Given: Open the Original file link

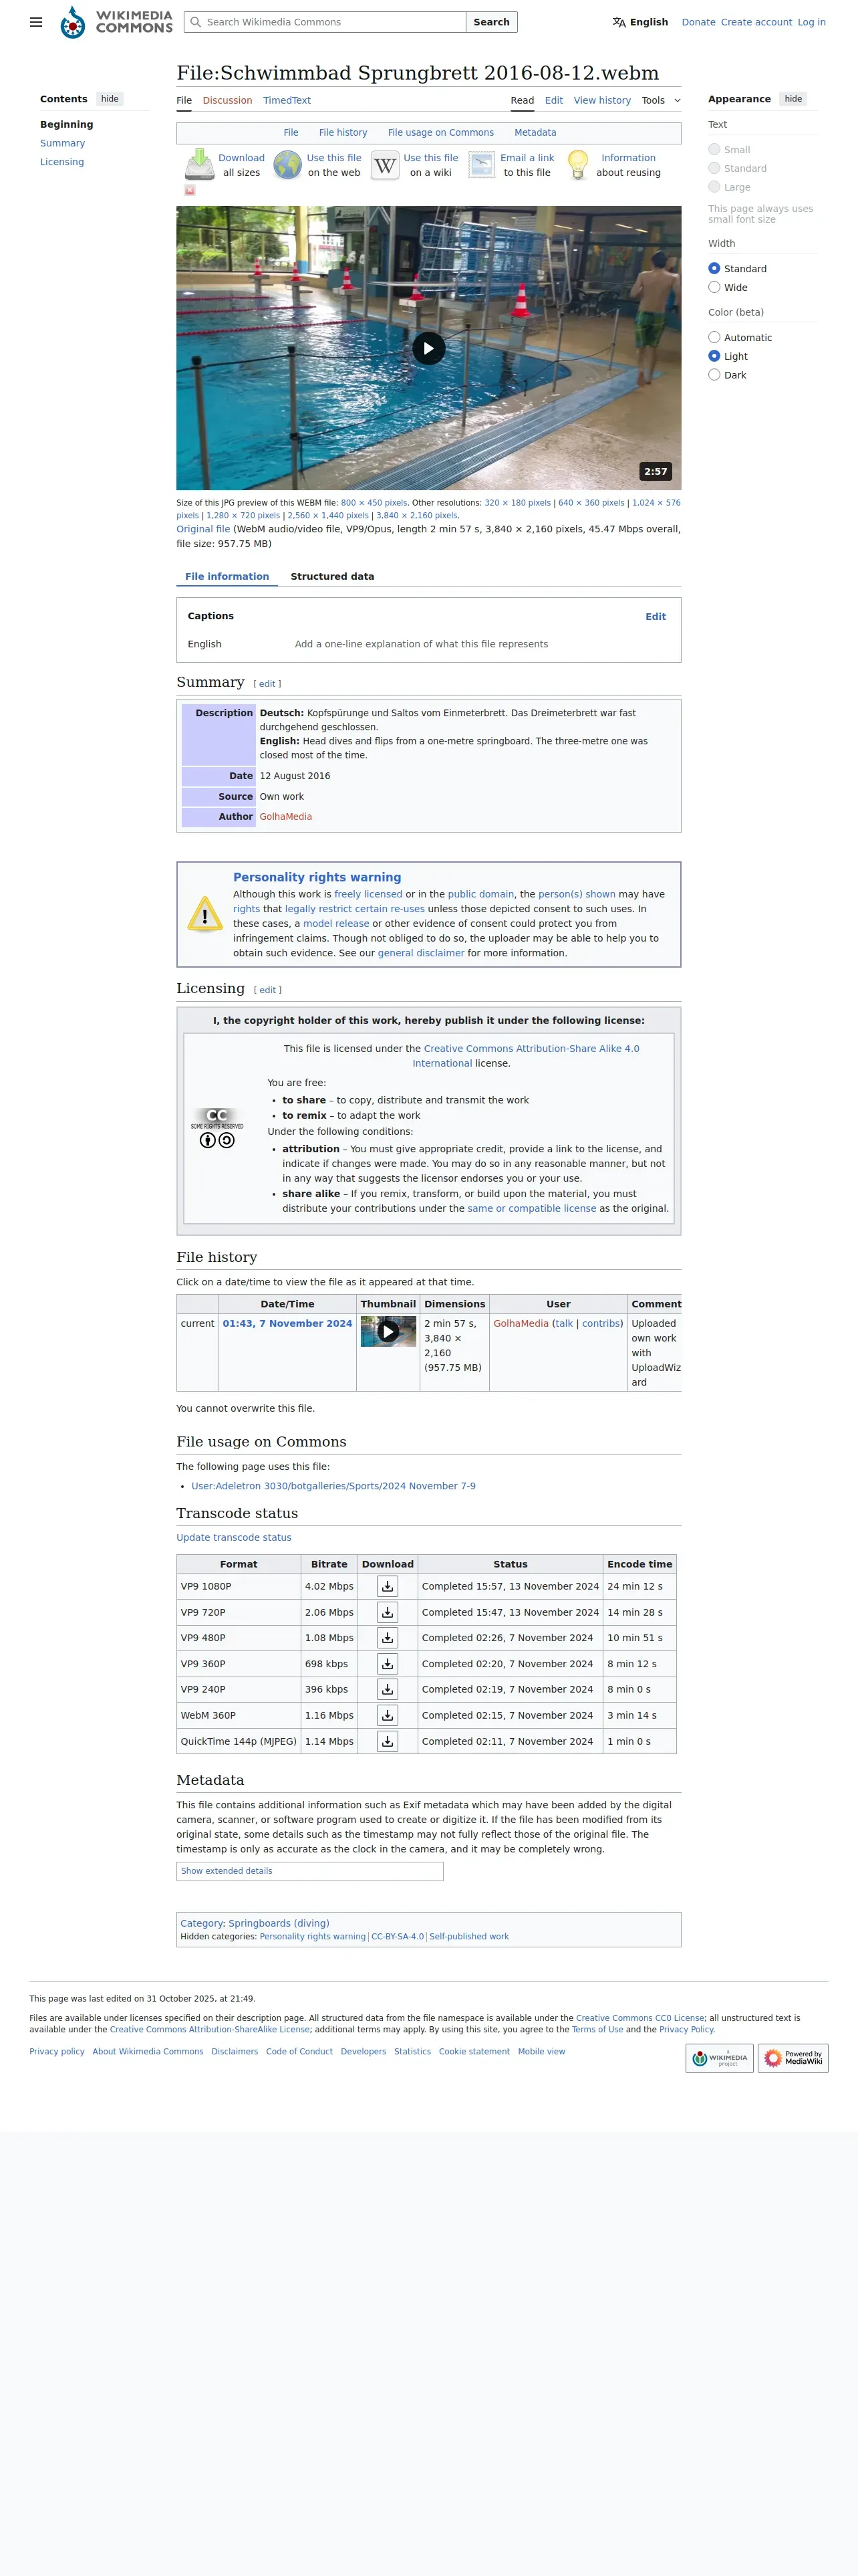Looking at the screenshot, I should [202, 529].
